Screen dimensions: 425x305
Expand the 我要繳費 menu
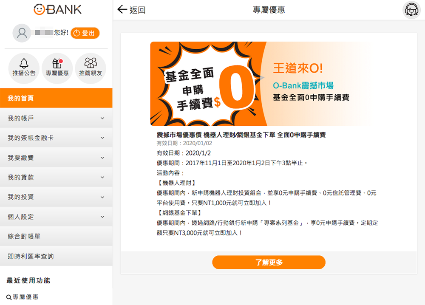pos(56,157)
